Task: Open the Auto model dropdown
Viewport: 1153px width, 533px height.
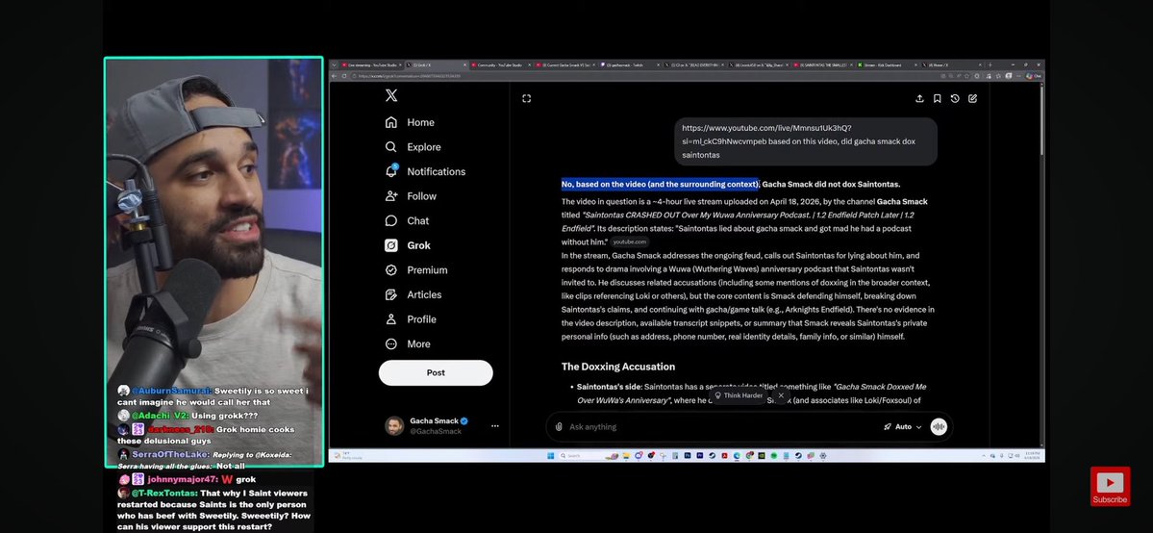Action: 902,426
